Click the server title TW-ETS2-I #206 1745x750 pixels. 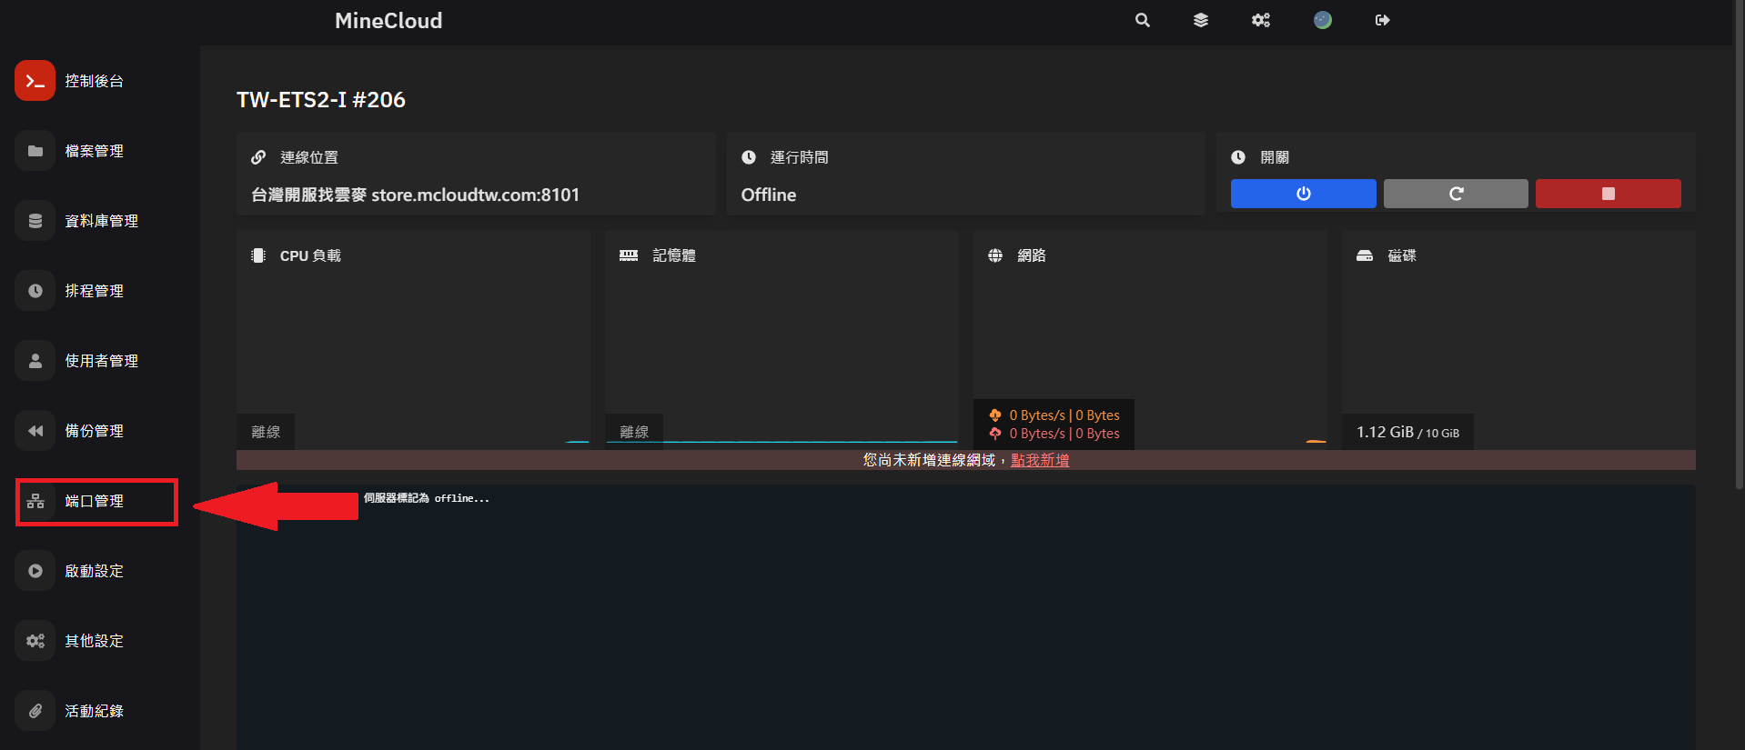[321, 100]
